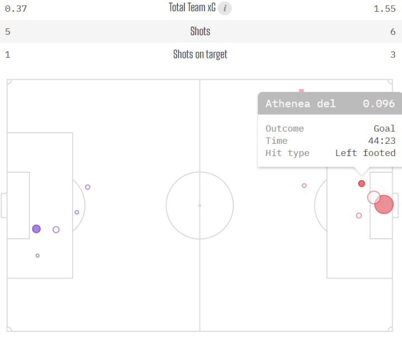The image size is (402, 340).
Task: Click the Athenea del tooltip name
Action: [x=300, y=104]
